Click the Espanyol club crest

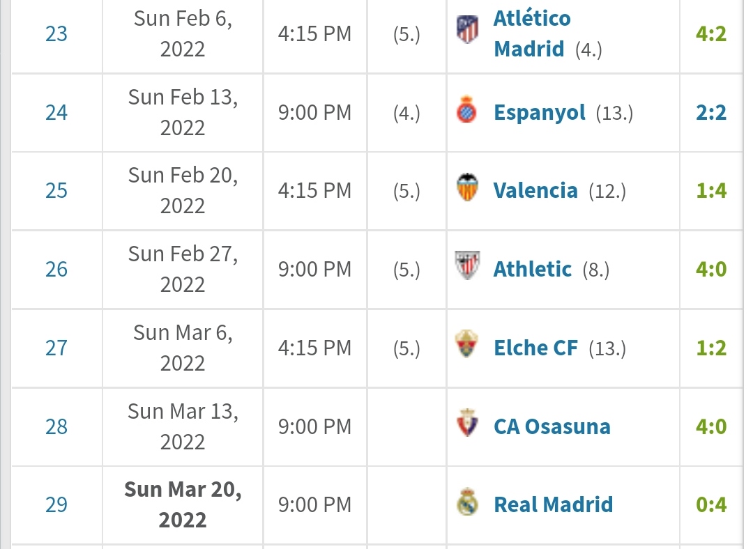coord(467,111)
